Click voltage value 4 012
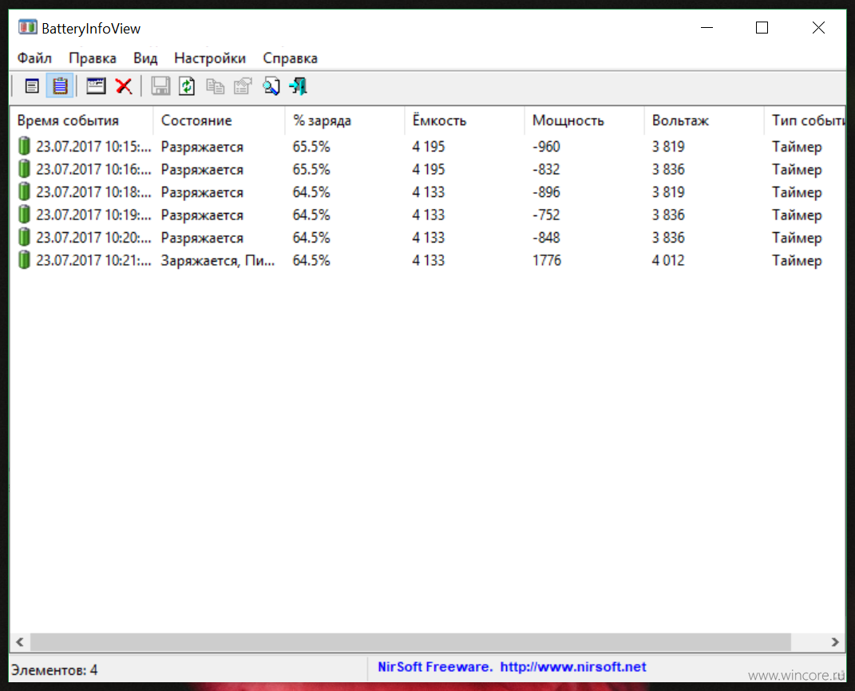 668,260
